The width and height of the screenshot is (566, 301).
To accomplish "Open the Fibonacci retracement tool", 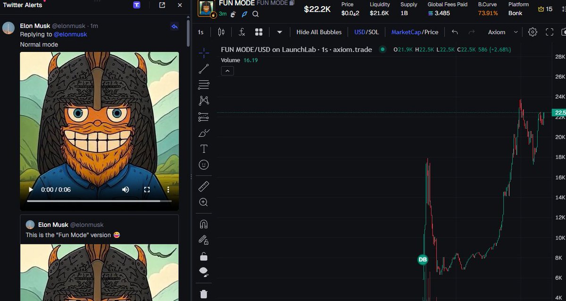I will pyautogui.click(x=204, y=85).
